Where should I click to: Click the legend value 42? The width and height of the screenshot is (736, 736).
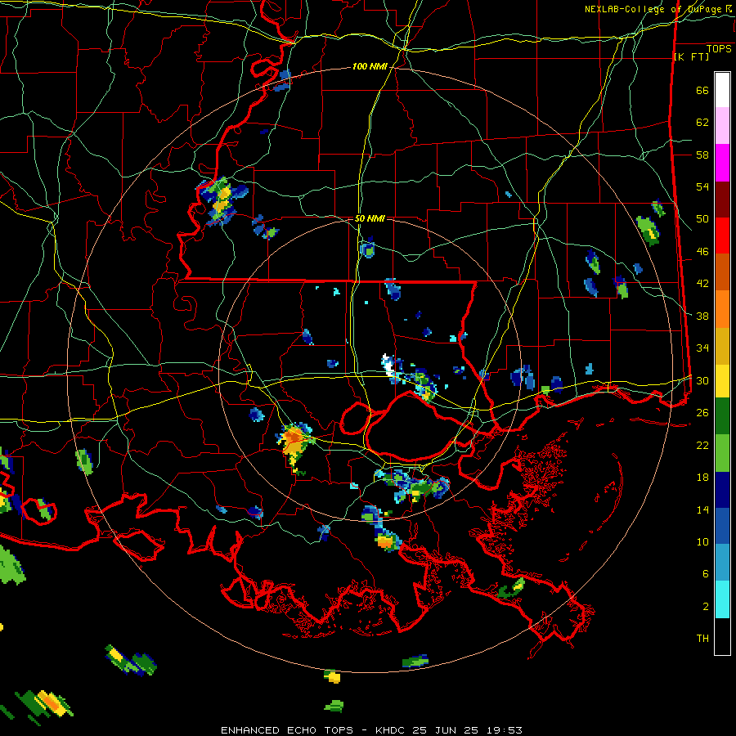coord(702,284)
